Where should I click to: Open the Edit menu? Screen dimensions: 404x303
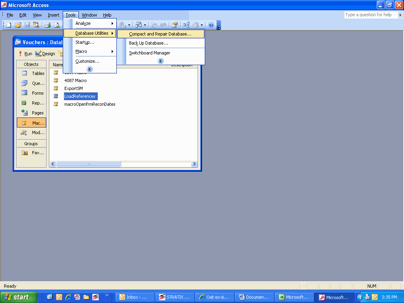(23, 15)
